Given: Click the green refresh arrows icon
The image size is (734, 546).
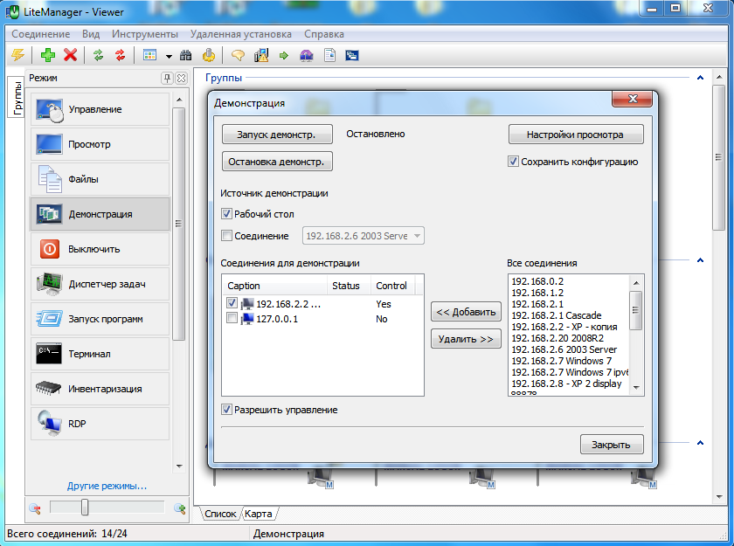Looking at the screenshot, I should (98, 55).
